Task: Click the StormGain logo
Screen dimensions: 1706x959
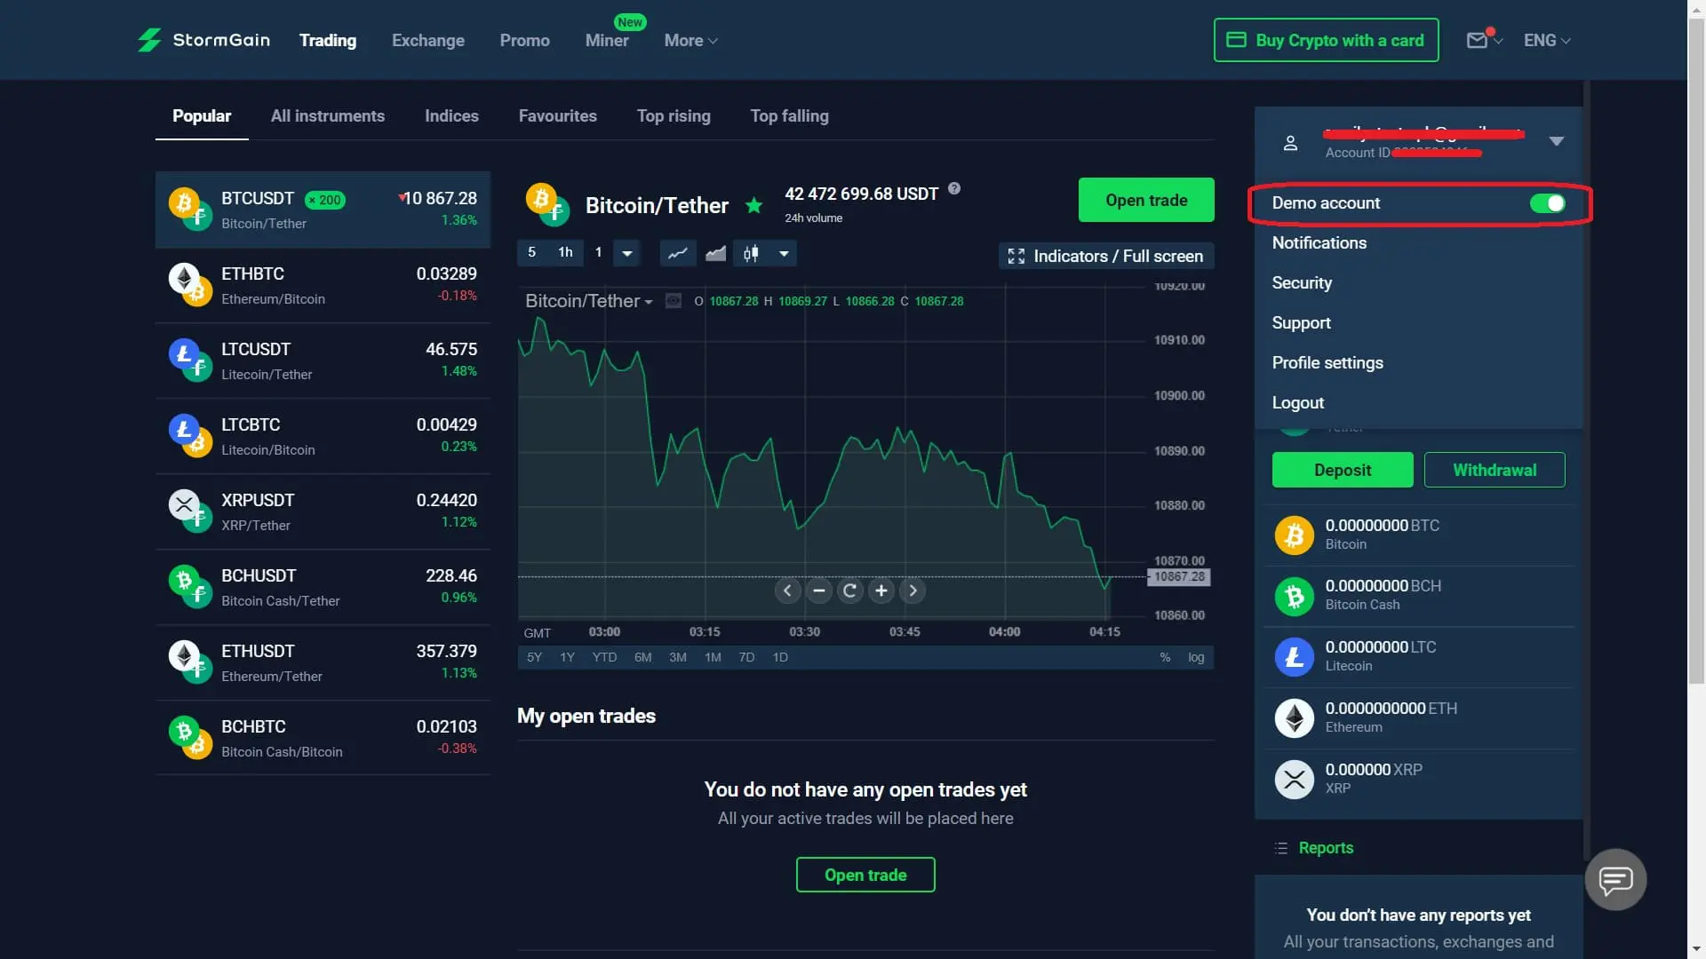Action: [203, 40]
